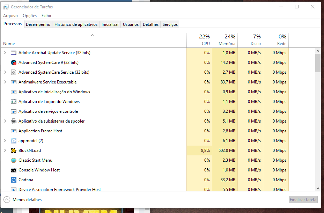Click the Classic Start Menu shell icon

(13, 160)
